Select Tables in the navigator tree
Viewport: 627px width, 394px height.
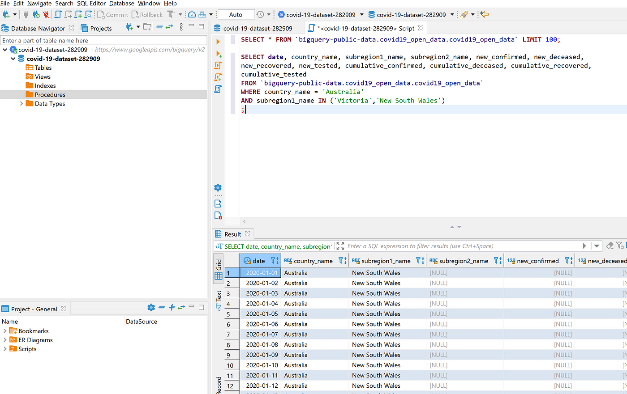point(43,68)
